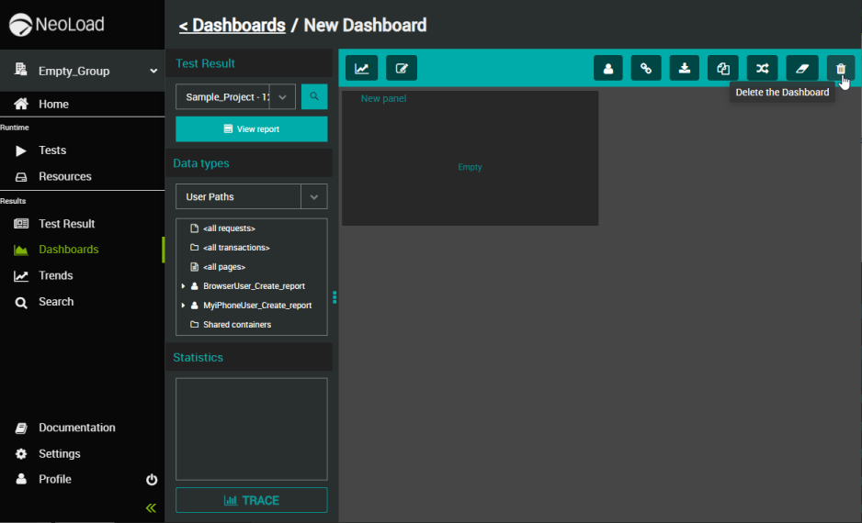The width and height of the screenshot is (862, 523).
Task: Click the duplicate dashboard copy icon
Action: 723,68
